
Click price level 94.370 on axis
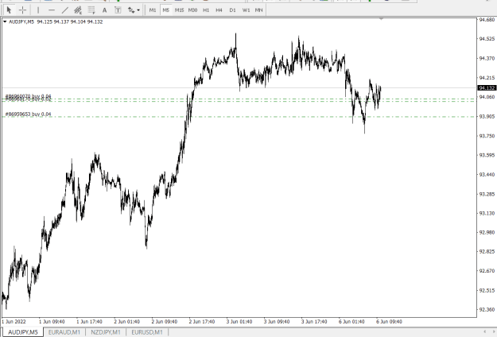pos(487,58)
